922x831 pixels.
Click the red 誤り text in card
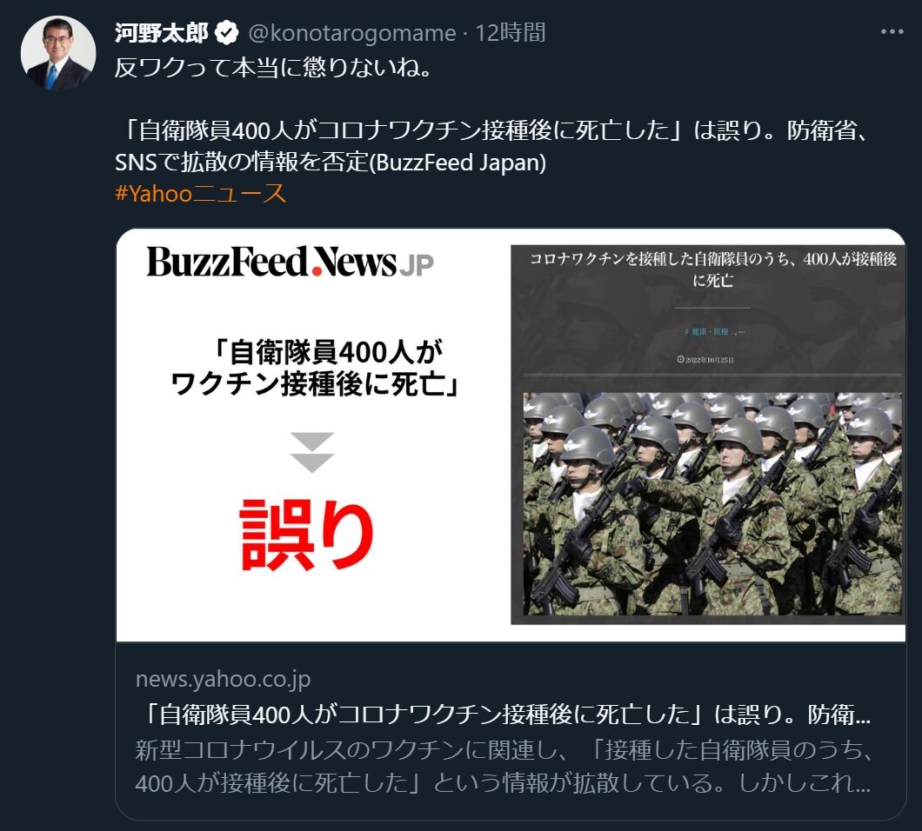(307, 535)
